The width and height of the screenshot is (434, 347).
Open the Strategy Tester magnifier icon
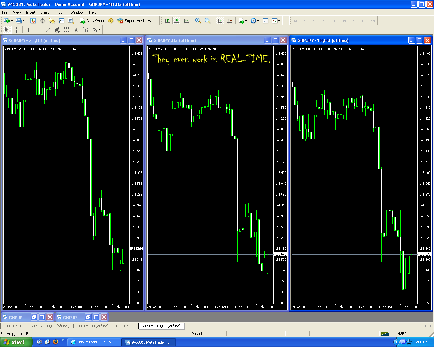tap(71, 21)
